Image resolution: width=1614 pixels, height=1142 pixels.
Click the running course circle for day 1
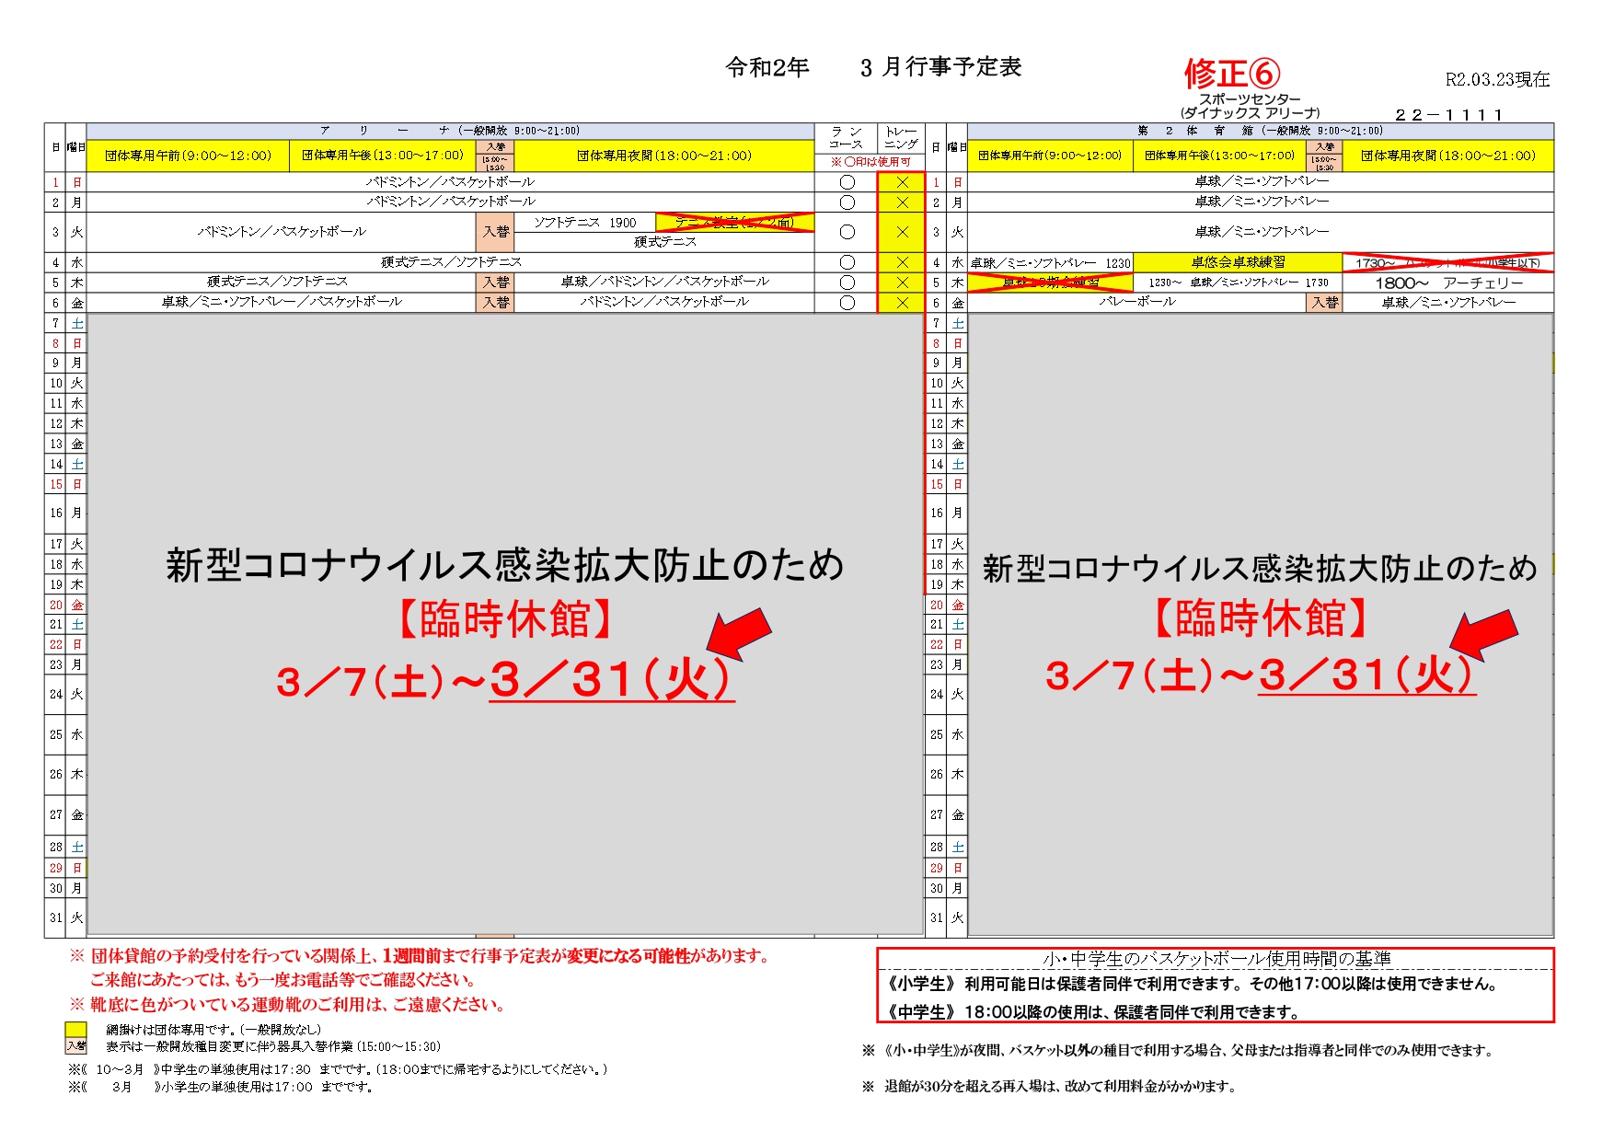point(847,182)
